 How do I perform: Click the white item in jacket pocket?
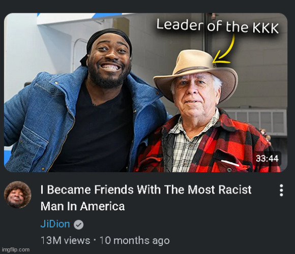click(230, 163)
